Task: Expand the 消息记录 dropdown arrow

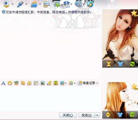Action: 97,83
